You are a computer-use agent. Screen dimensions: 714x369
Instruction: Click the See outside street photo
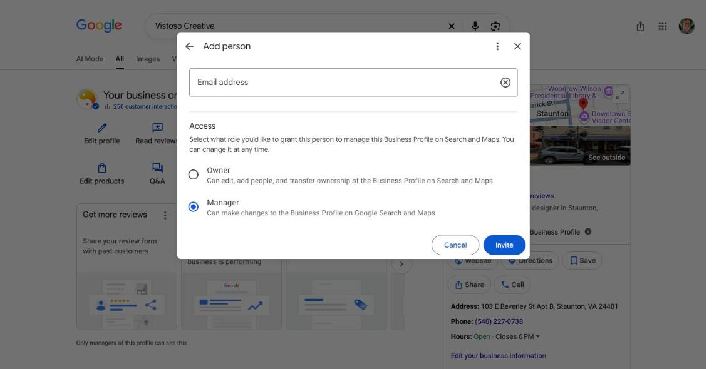click(x=580, y=146)
